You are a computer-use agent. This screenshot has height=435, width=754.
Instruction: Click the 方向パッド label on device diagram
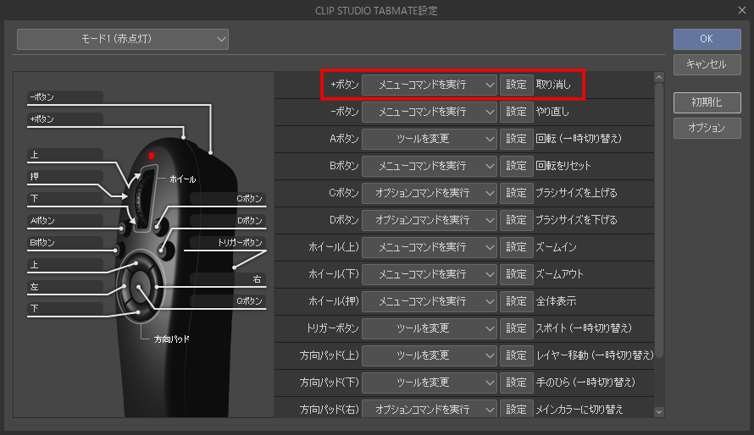(172, 339)
